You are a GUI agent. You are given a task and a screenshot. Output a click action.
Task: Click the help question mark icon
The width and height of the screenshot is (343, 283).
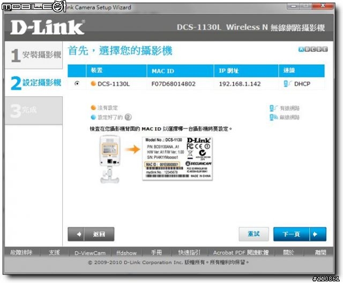click(128, 117)
